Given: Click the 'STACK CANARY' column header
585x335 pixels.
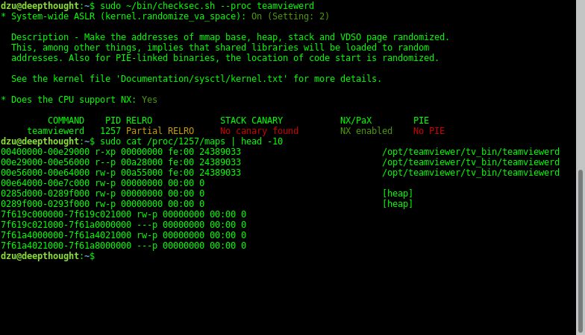Looking at the screenshot, I should [251, 121].
